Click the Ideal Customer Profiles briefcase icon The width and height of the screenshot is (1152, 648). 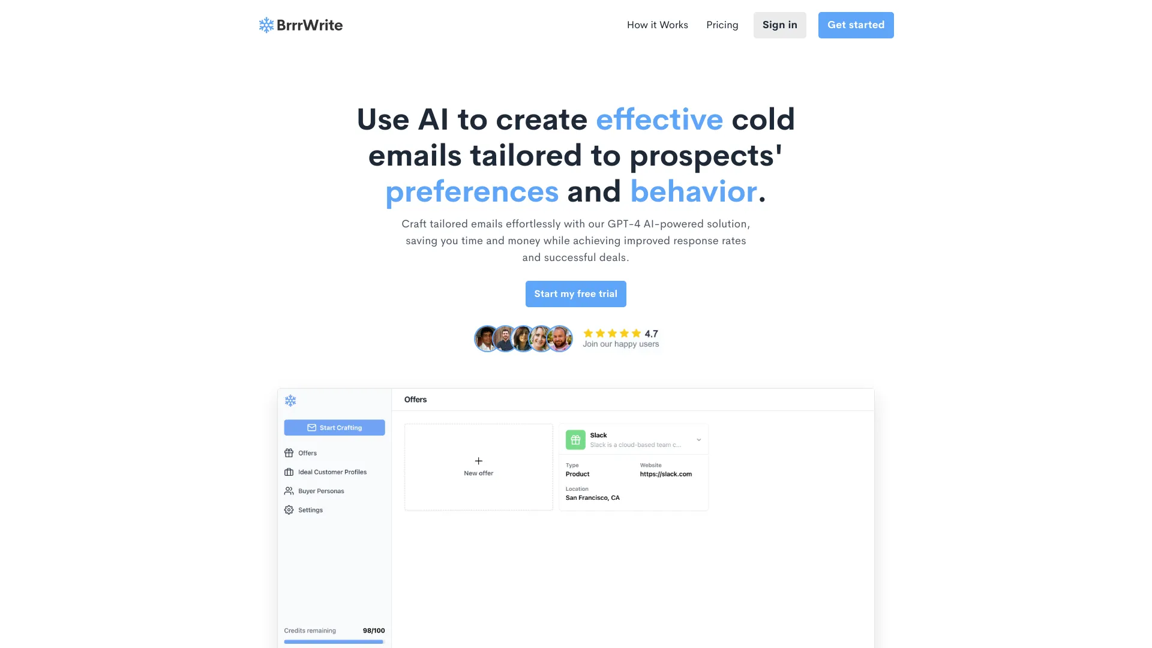click(289, 472)
